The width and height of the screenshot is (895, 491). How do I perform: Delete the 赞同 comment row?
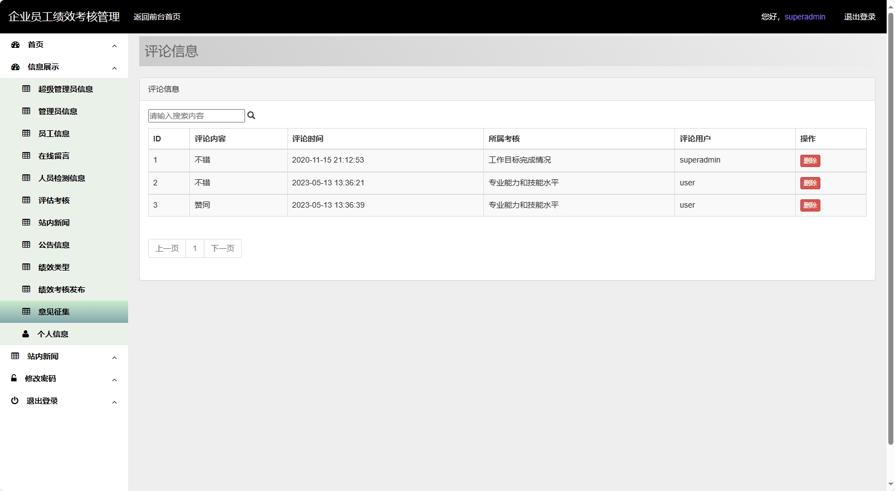[x=810, y=205]
